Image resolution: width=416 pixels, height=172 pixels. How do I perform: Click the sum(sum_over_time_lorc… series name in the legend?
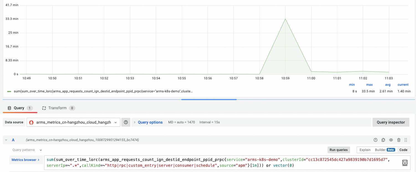pos(103,91)
